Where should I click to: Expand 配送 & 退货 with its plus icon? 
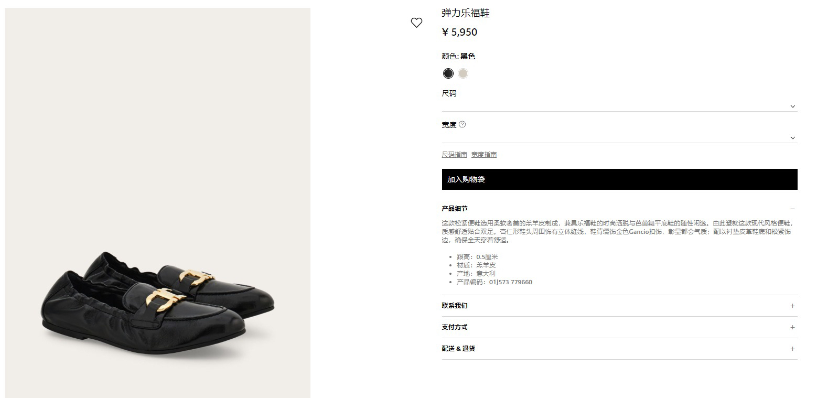(x=792, y=349)
